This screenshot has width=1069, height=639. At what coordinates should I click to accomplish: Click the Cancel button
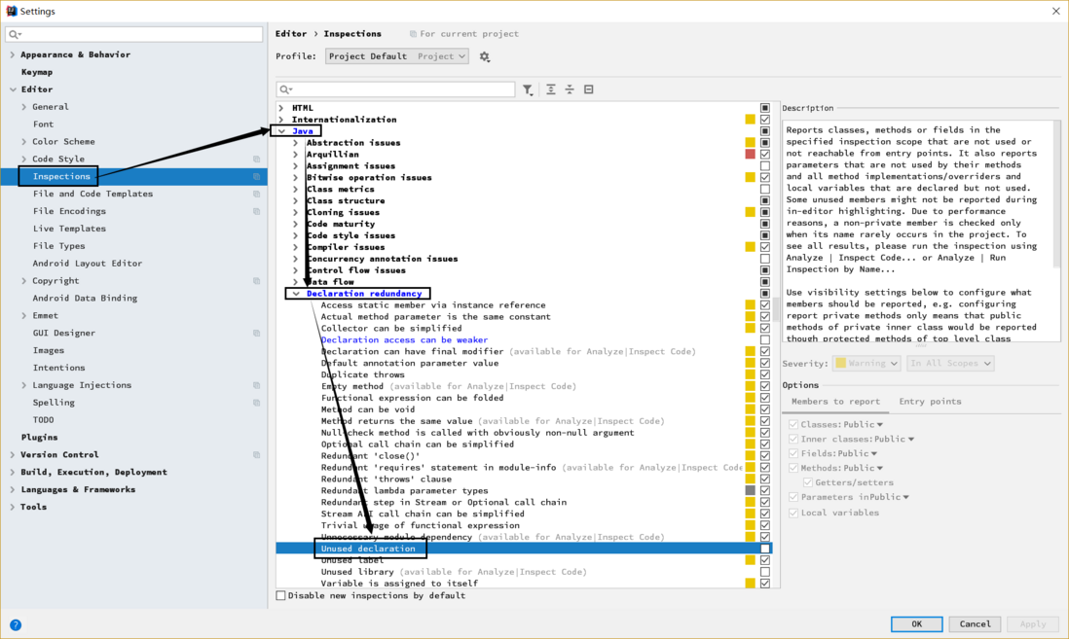click(x=975, y=624)
